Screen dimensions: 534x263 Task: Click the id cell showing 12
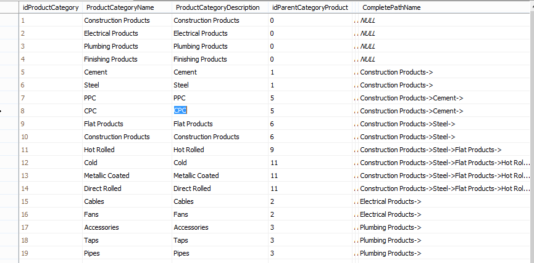[x=25, y=163]
